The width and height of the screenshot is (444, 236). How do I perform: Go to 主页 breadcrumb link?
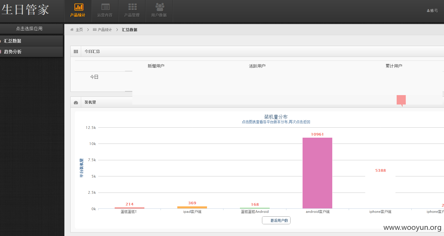79,30
